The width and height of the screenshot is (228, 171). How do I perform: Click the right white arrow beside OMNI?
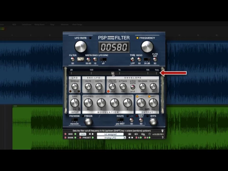pos(93,134)
